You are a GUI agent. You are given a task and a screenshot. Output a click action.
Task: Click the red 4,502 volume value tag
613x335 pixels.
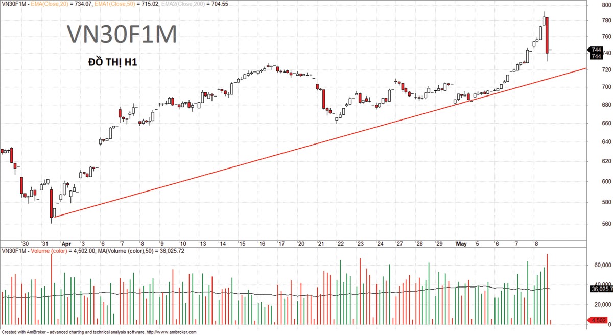tap(598, 320)
